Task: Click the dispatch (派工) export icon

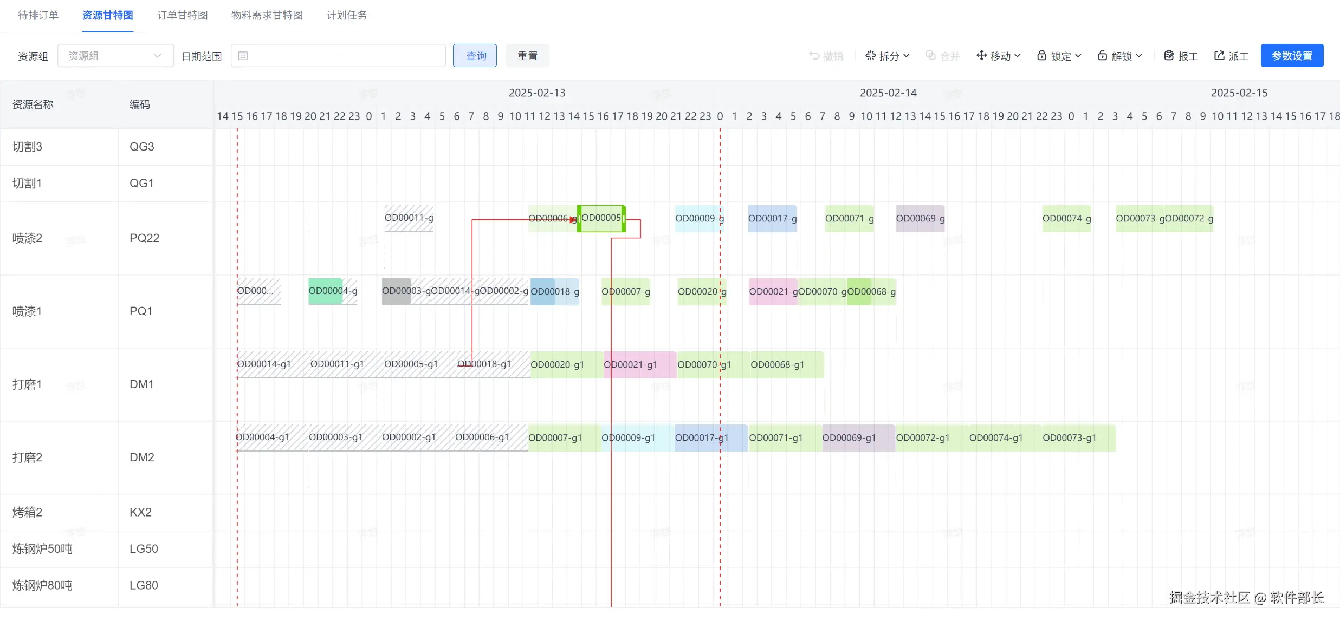Action: (1219, 56)
